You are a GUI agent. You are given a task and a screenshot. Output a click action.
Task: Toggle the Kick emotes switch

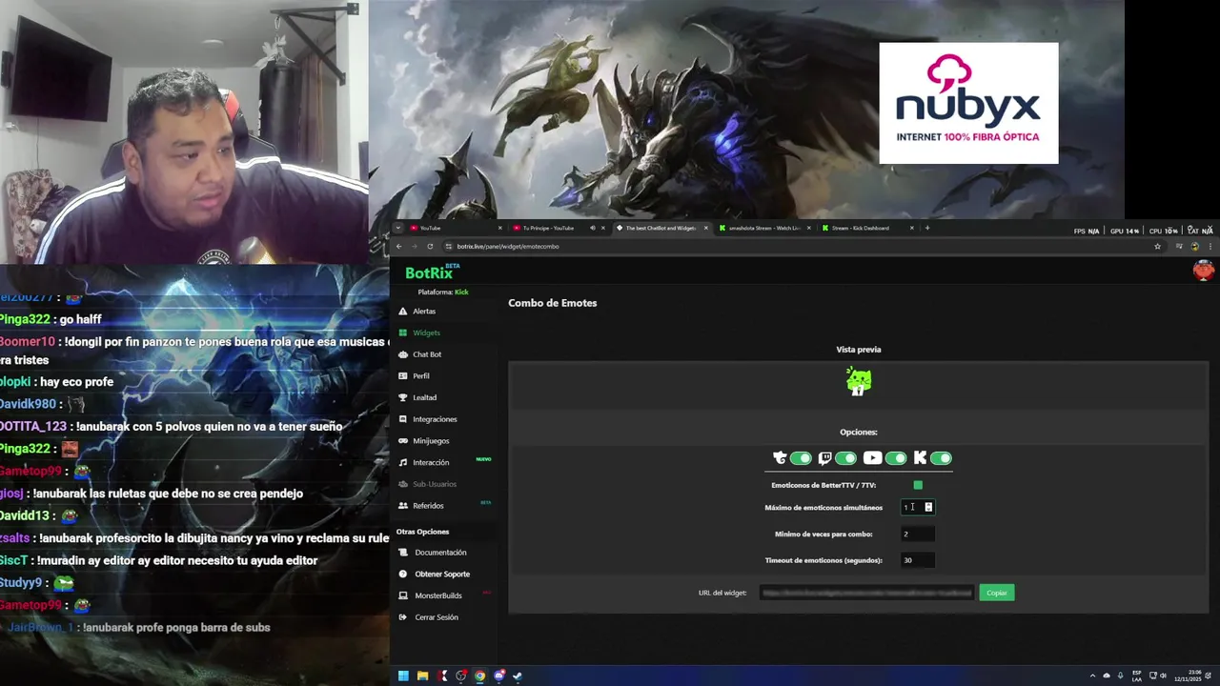pyautogui.click(x=941, y=458)
